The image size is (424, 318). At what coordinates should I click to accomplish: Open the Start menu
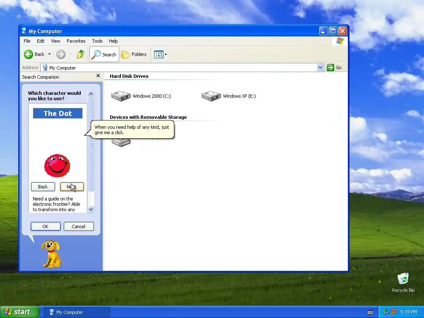pos(19,312)
